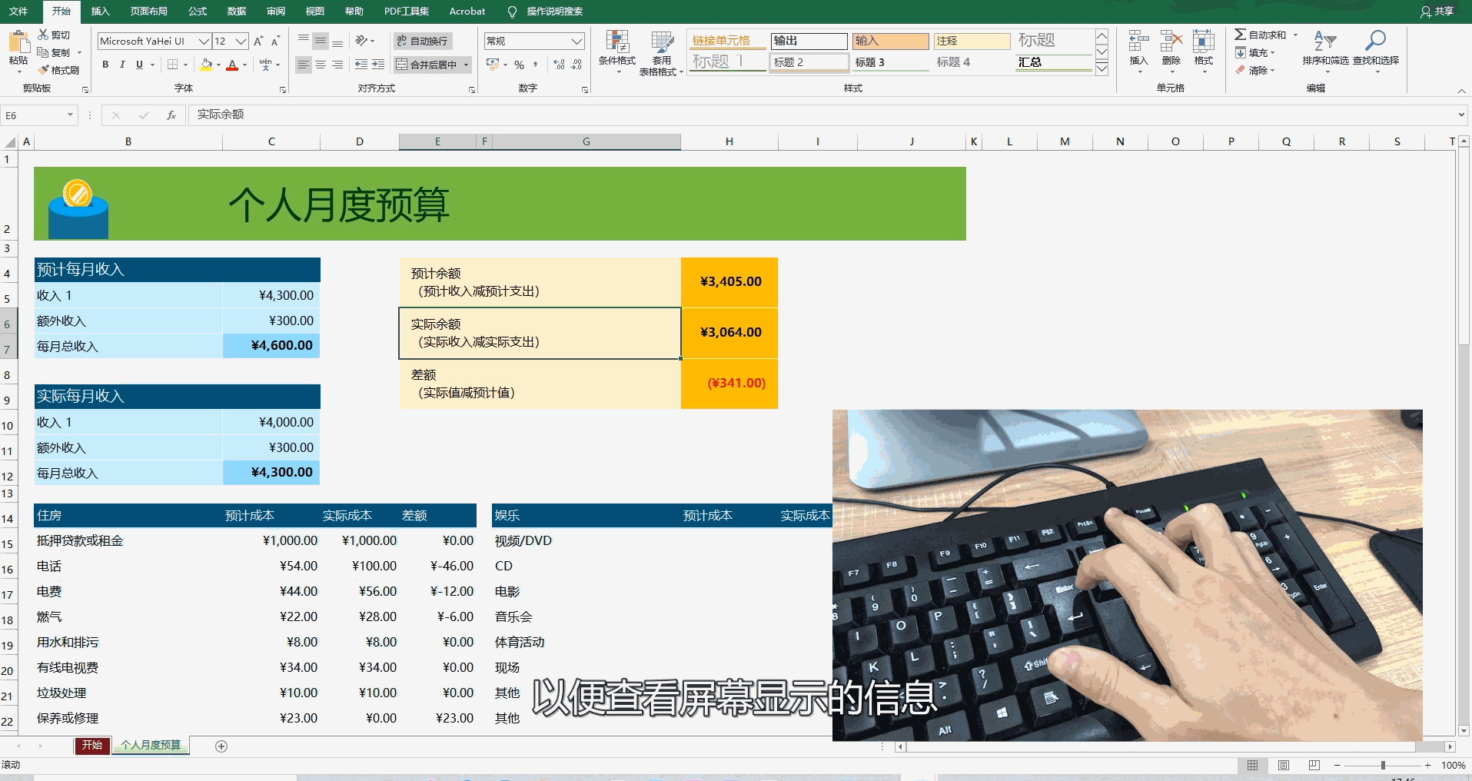Switch to the 插入 ribbon tab
Screen dimensions: 1472x781
pos(101,11)
